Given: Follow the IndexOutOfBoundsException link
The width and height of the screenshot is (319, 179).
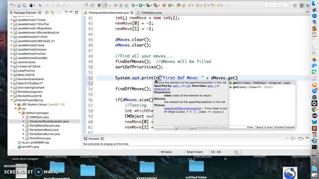Looking at the screenshot, I should 183,108.
